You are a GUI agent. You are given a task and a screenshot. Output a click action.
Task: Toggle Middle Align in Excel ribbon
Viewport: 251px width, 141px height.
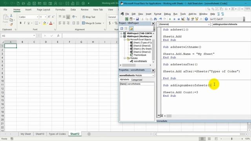64,17
